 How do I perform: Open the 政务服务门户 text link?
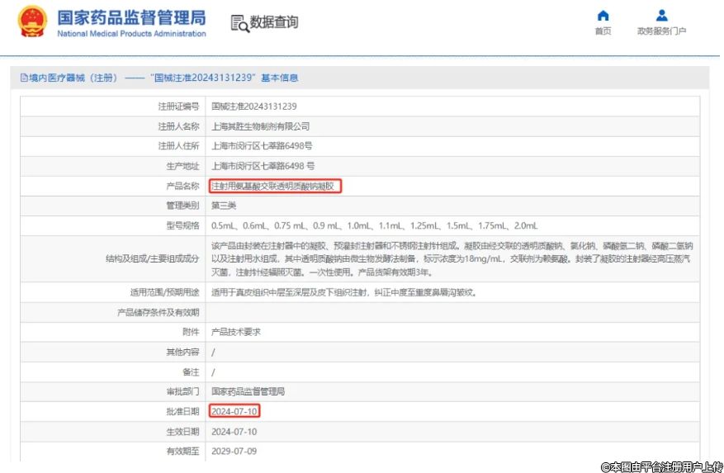click(661, 31)
